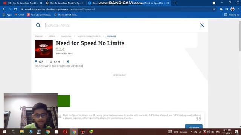Open the first Chrome taskbar icon
241x135 pixels.
[48, 132]
